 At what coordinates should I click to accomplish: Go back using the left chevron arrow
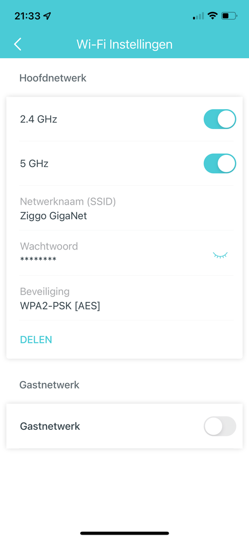(x=18, y=44)
